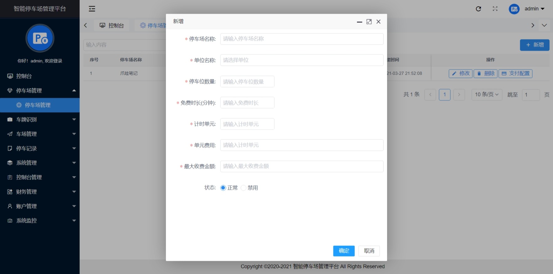Open the admin user dropdown

[x=534, y=9]
